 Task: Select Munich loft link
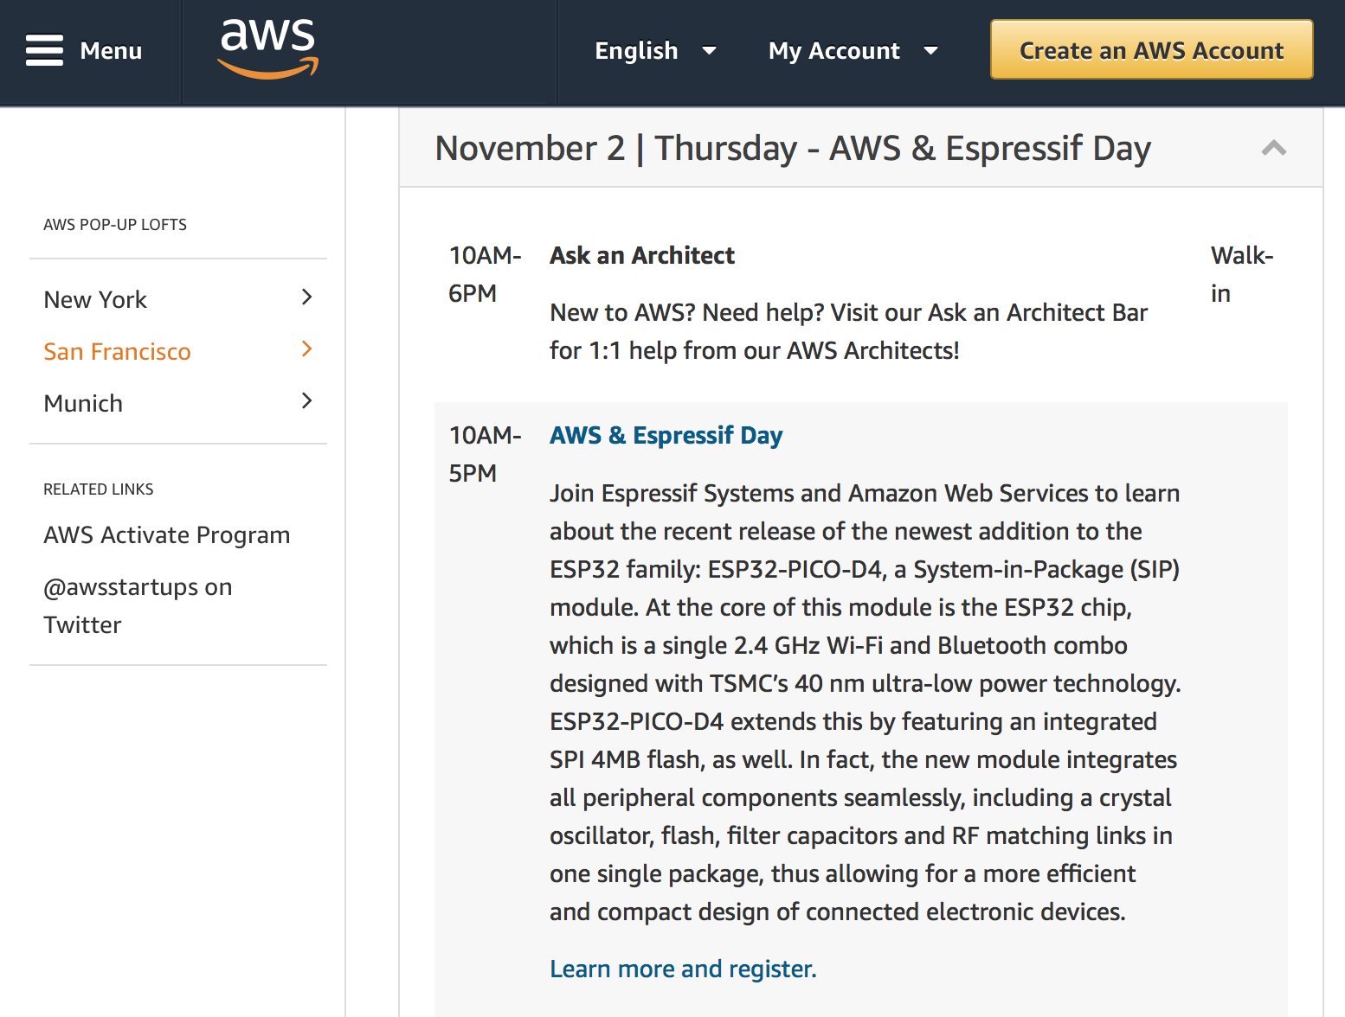(x=83, y=403)
